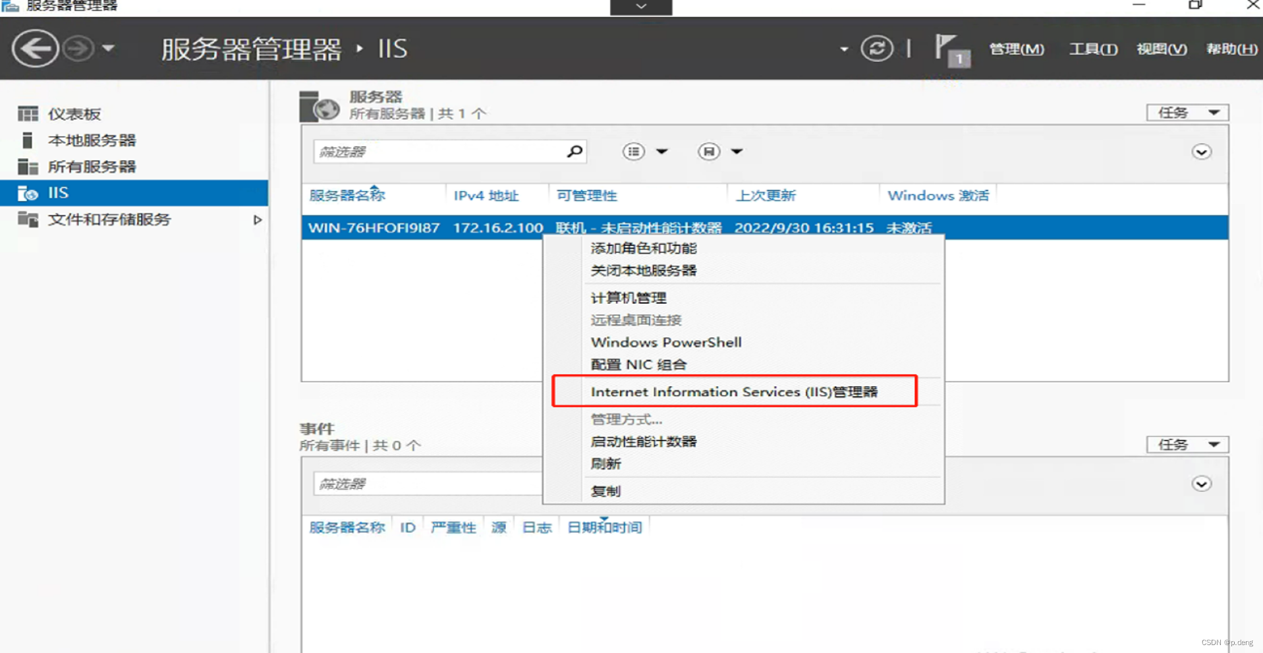Sort events by 服务器名称 column
Screen dimensions: 1263x653
(347, 528)
